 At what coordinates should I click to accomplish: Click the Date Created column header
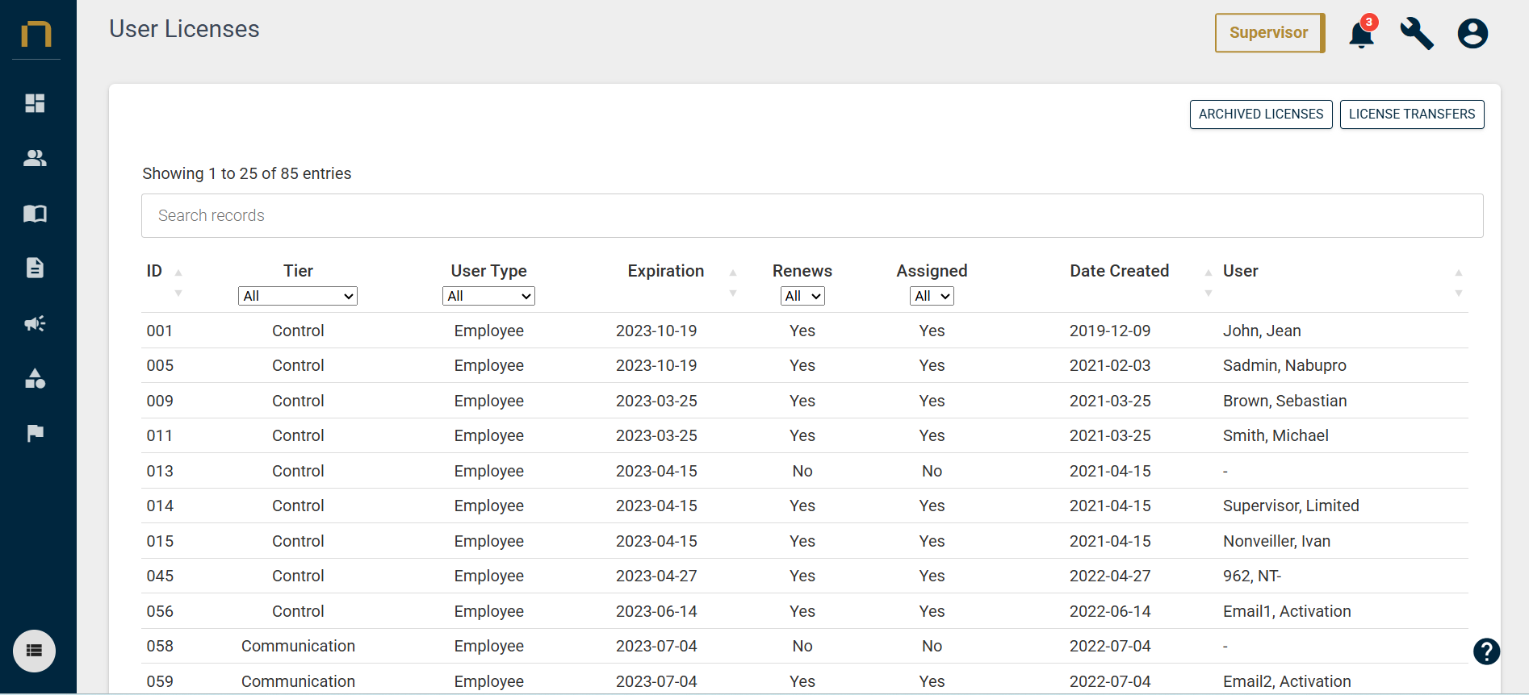click(x=1119, y=271)
